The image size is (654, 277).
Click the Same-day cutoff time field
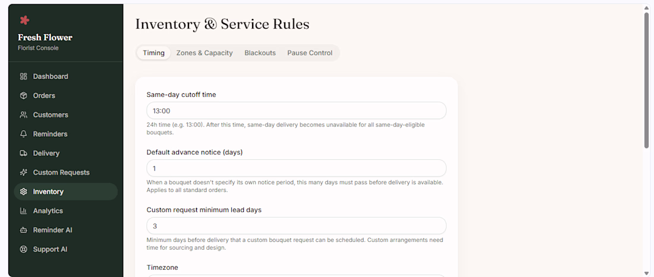pos(297,111)
